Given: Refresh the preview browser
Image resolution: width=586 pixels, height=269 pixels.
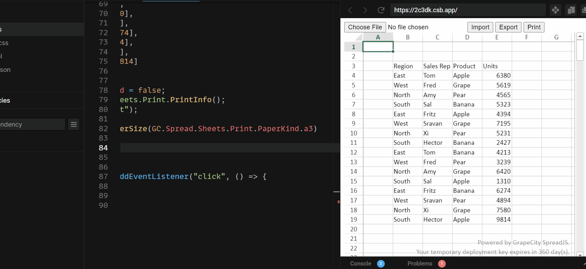Looking at the screenshot, I should (x=381, y=10).
